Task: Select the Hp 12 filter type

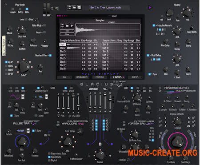Action: 6,66
